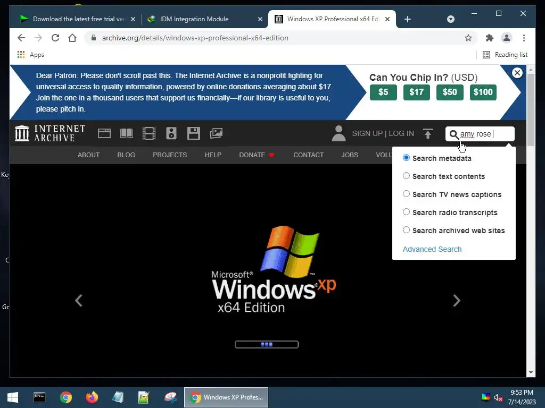545x408 pixels.
Task: Click the scrollbar down arrow
Action: pyautogui.click(x=531, y=372)
